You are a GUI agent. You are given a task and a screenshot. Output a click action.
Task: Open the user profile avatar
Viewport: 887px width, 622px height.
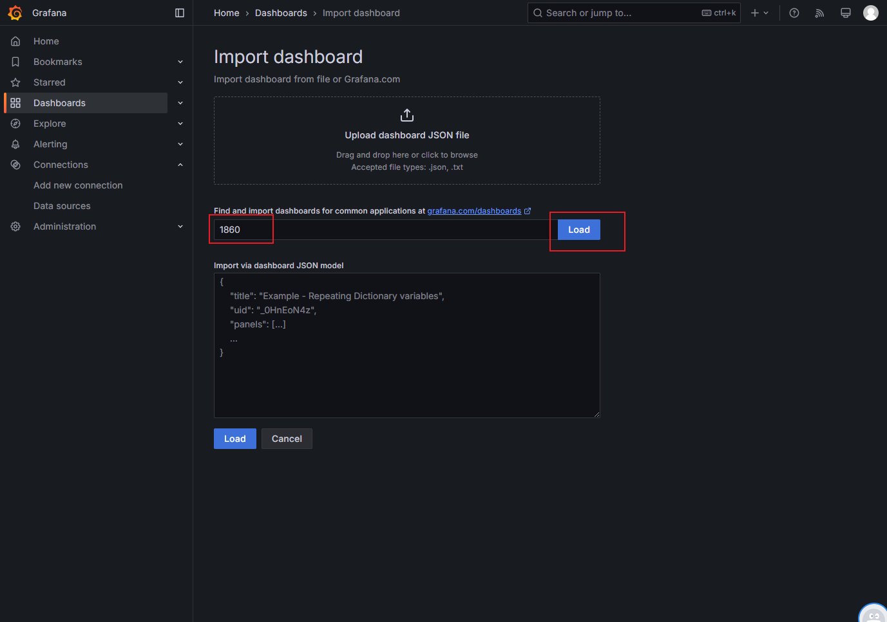click(871, 13)
